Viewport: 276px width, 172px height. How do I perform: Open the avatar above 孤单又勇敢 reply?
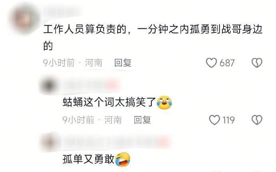49,142
